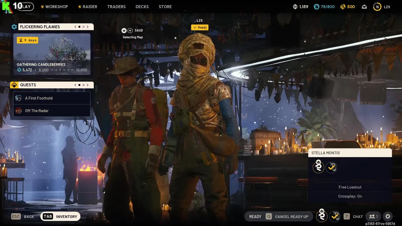Screen dimensions: 402x226
Task: Open the party members list icon
Action: [373, 217]
